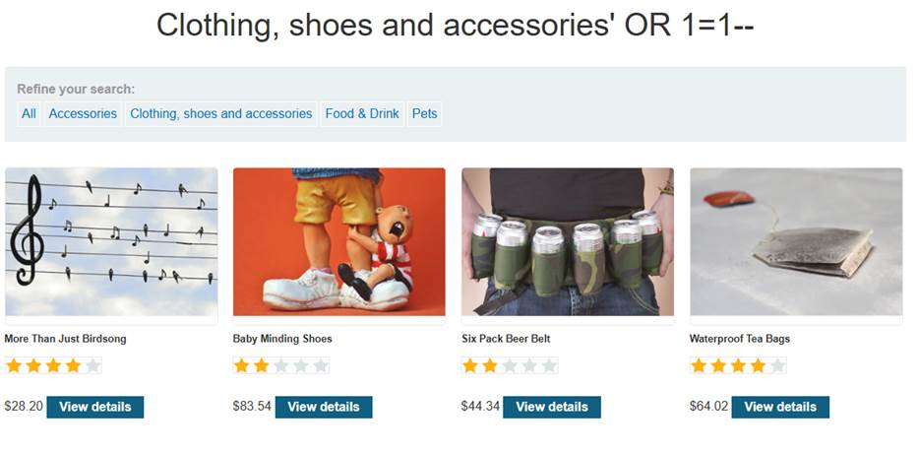Click the star rating under Birdsong product
The height and width of the screenshot is (454, 919).
[x=53, y=366]
